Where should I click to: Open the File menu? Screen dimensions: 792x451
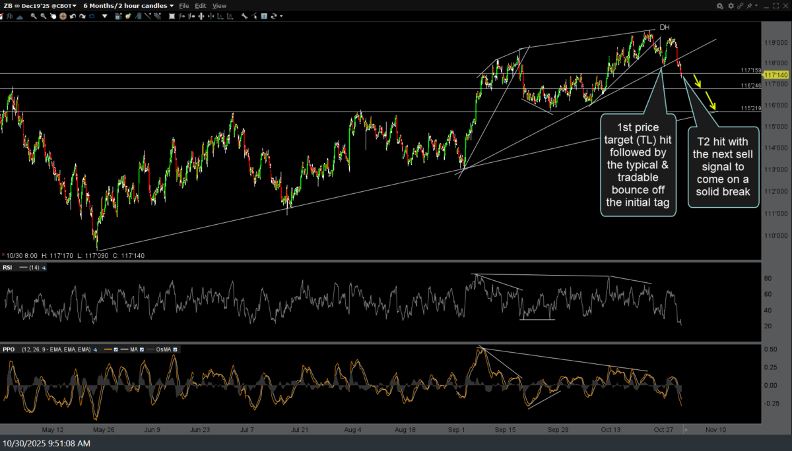[184, 6]
